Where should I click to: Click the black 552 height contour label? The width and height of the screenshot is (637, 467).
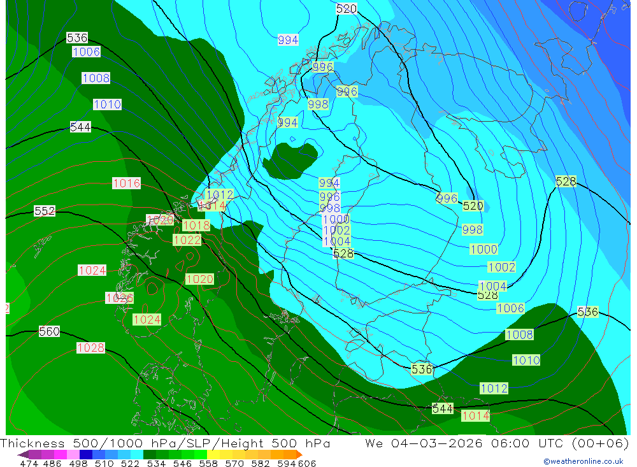coord(45,211)
